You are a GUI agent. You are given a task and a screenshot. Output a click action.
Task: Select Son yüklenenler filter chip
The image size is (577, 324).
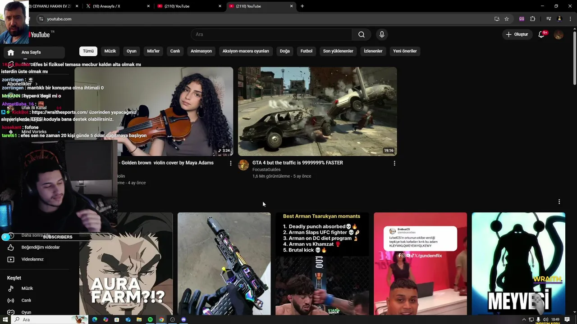338,51
